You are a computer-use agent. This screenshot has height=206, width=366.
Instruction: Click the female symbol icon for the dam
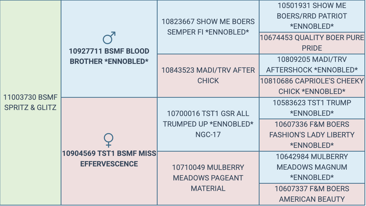click(109, 140)
